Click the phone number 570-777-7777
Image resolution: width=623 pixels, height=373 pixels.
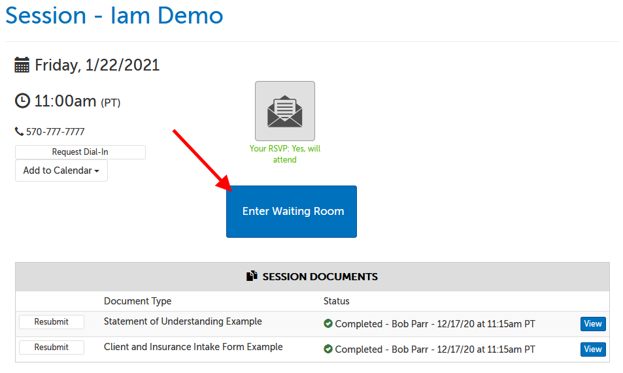pyautogui.click(x=56, y=132)
